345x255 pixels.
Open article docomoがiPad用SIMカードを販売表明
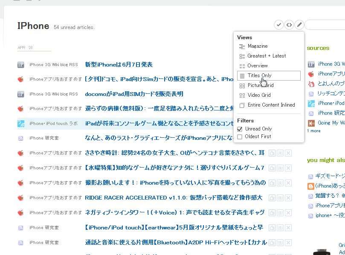click(x=134, y=94)
